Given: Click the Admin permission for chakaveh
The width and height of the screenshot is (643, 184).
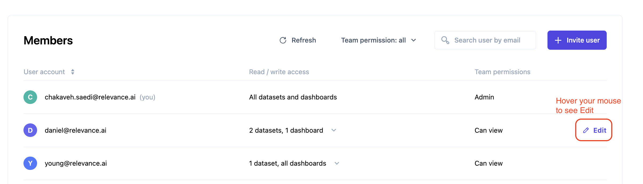Looking at the screenshot, I should [484, 97].
